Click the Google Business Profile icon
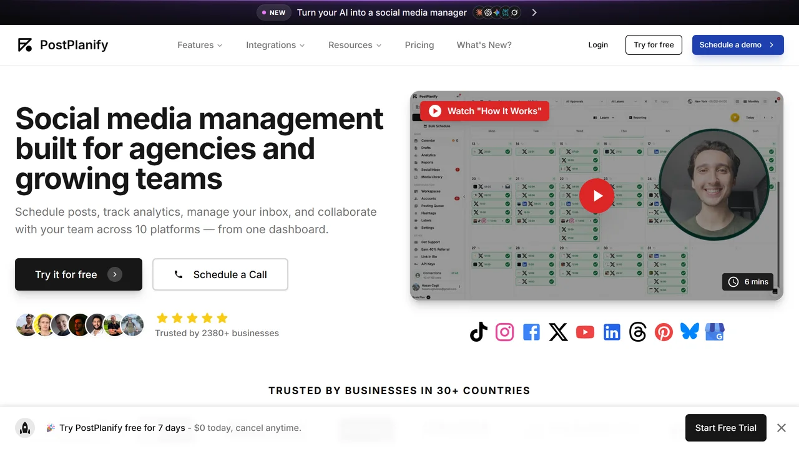This screenshot has height=449, width=799. click(715, 332)
